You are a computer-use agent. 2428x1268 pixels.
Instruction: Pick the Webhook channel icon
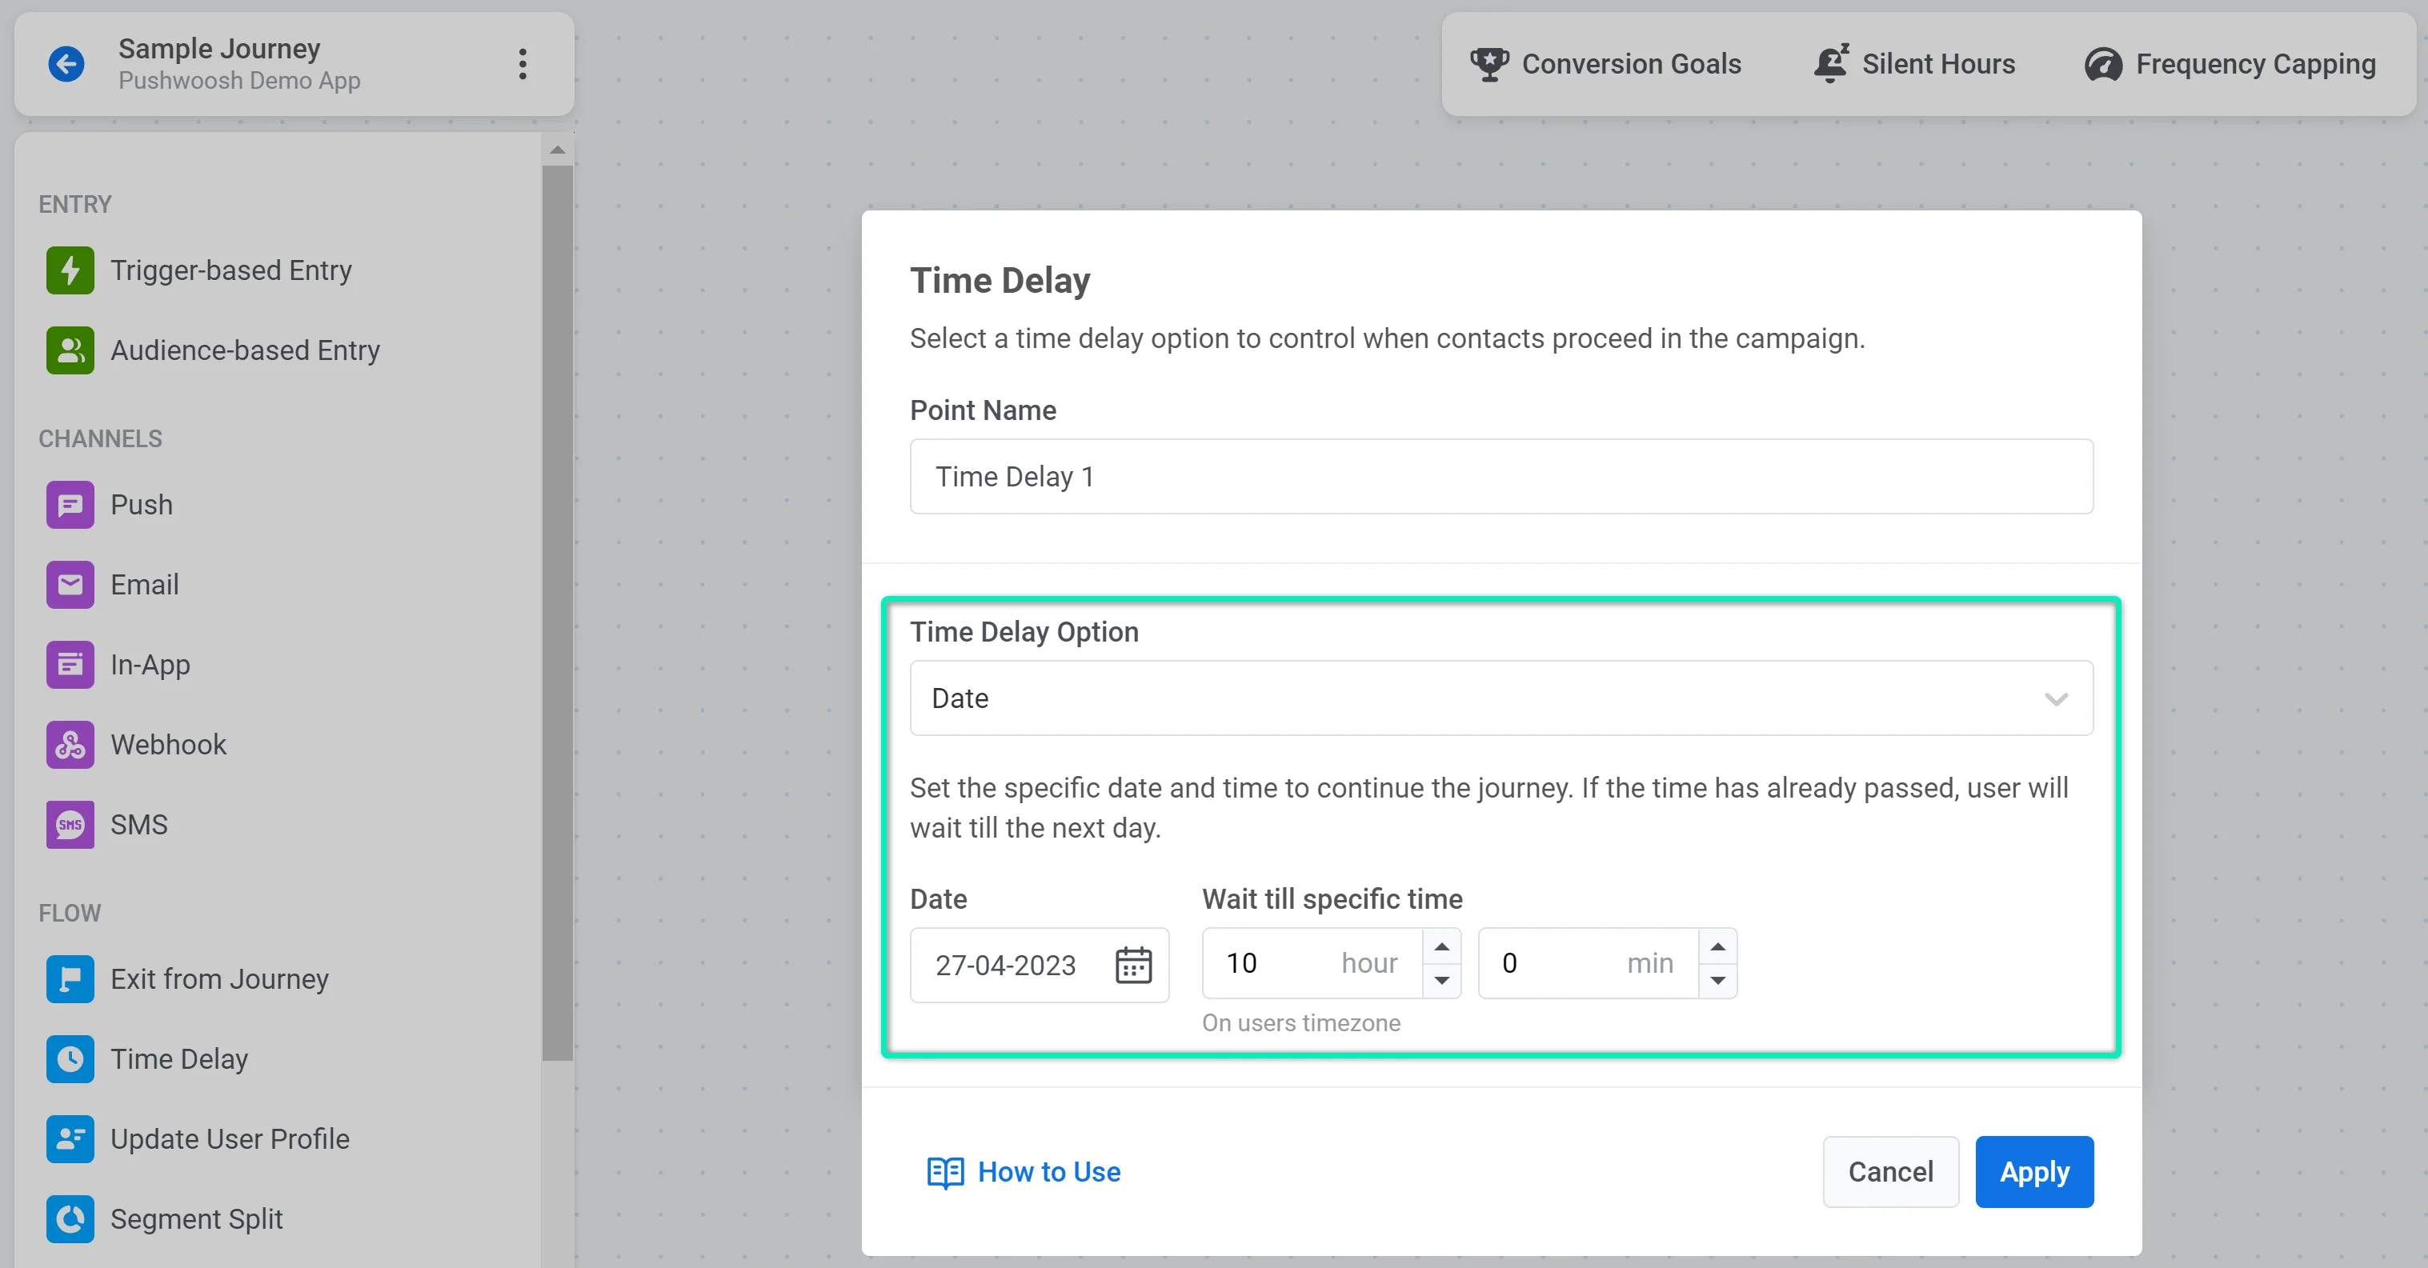click(70, 745)
